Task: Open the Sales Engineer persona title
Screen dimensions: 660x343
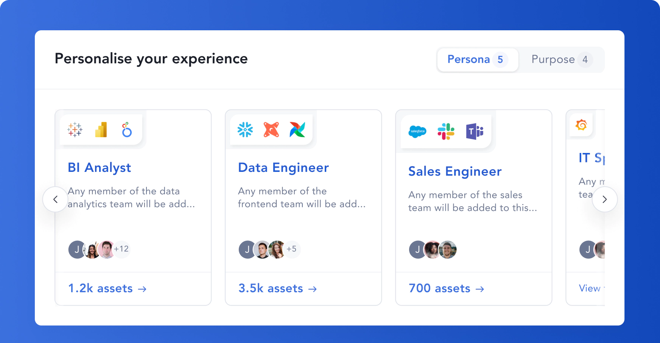Action: click(455, 171)
